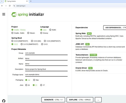
Task: Click the Spring Boot heading
Action: (17, 38)
